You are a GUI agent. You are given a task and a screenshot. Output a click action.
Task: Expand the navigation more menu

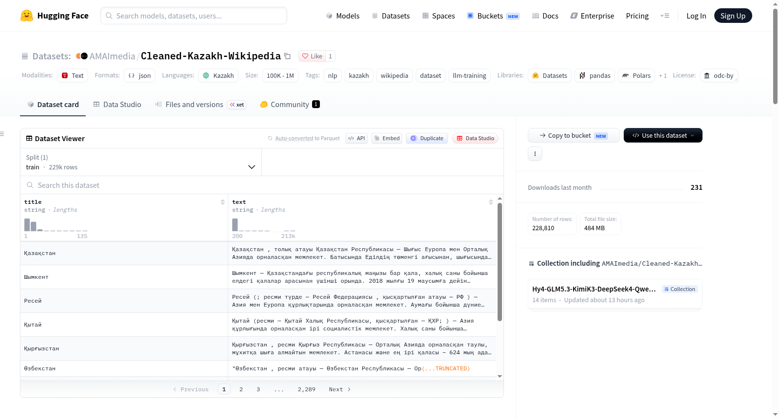(x=665, y=16)
